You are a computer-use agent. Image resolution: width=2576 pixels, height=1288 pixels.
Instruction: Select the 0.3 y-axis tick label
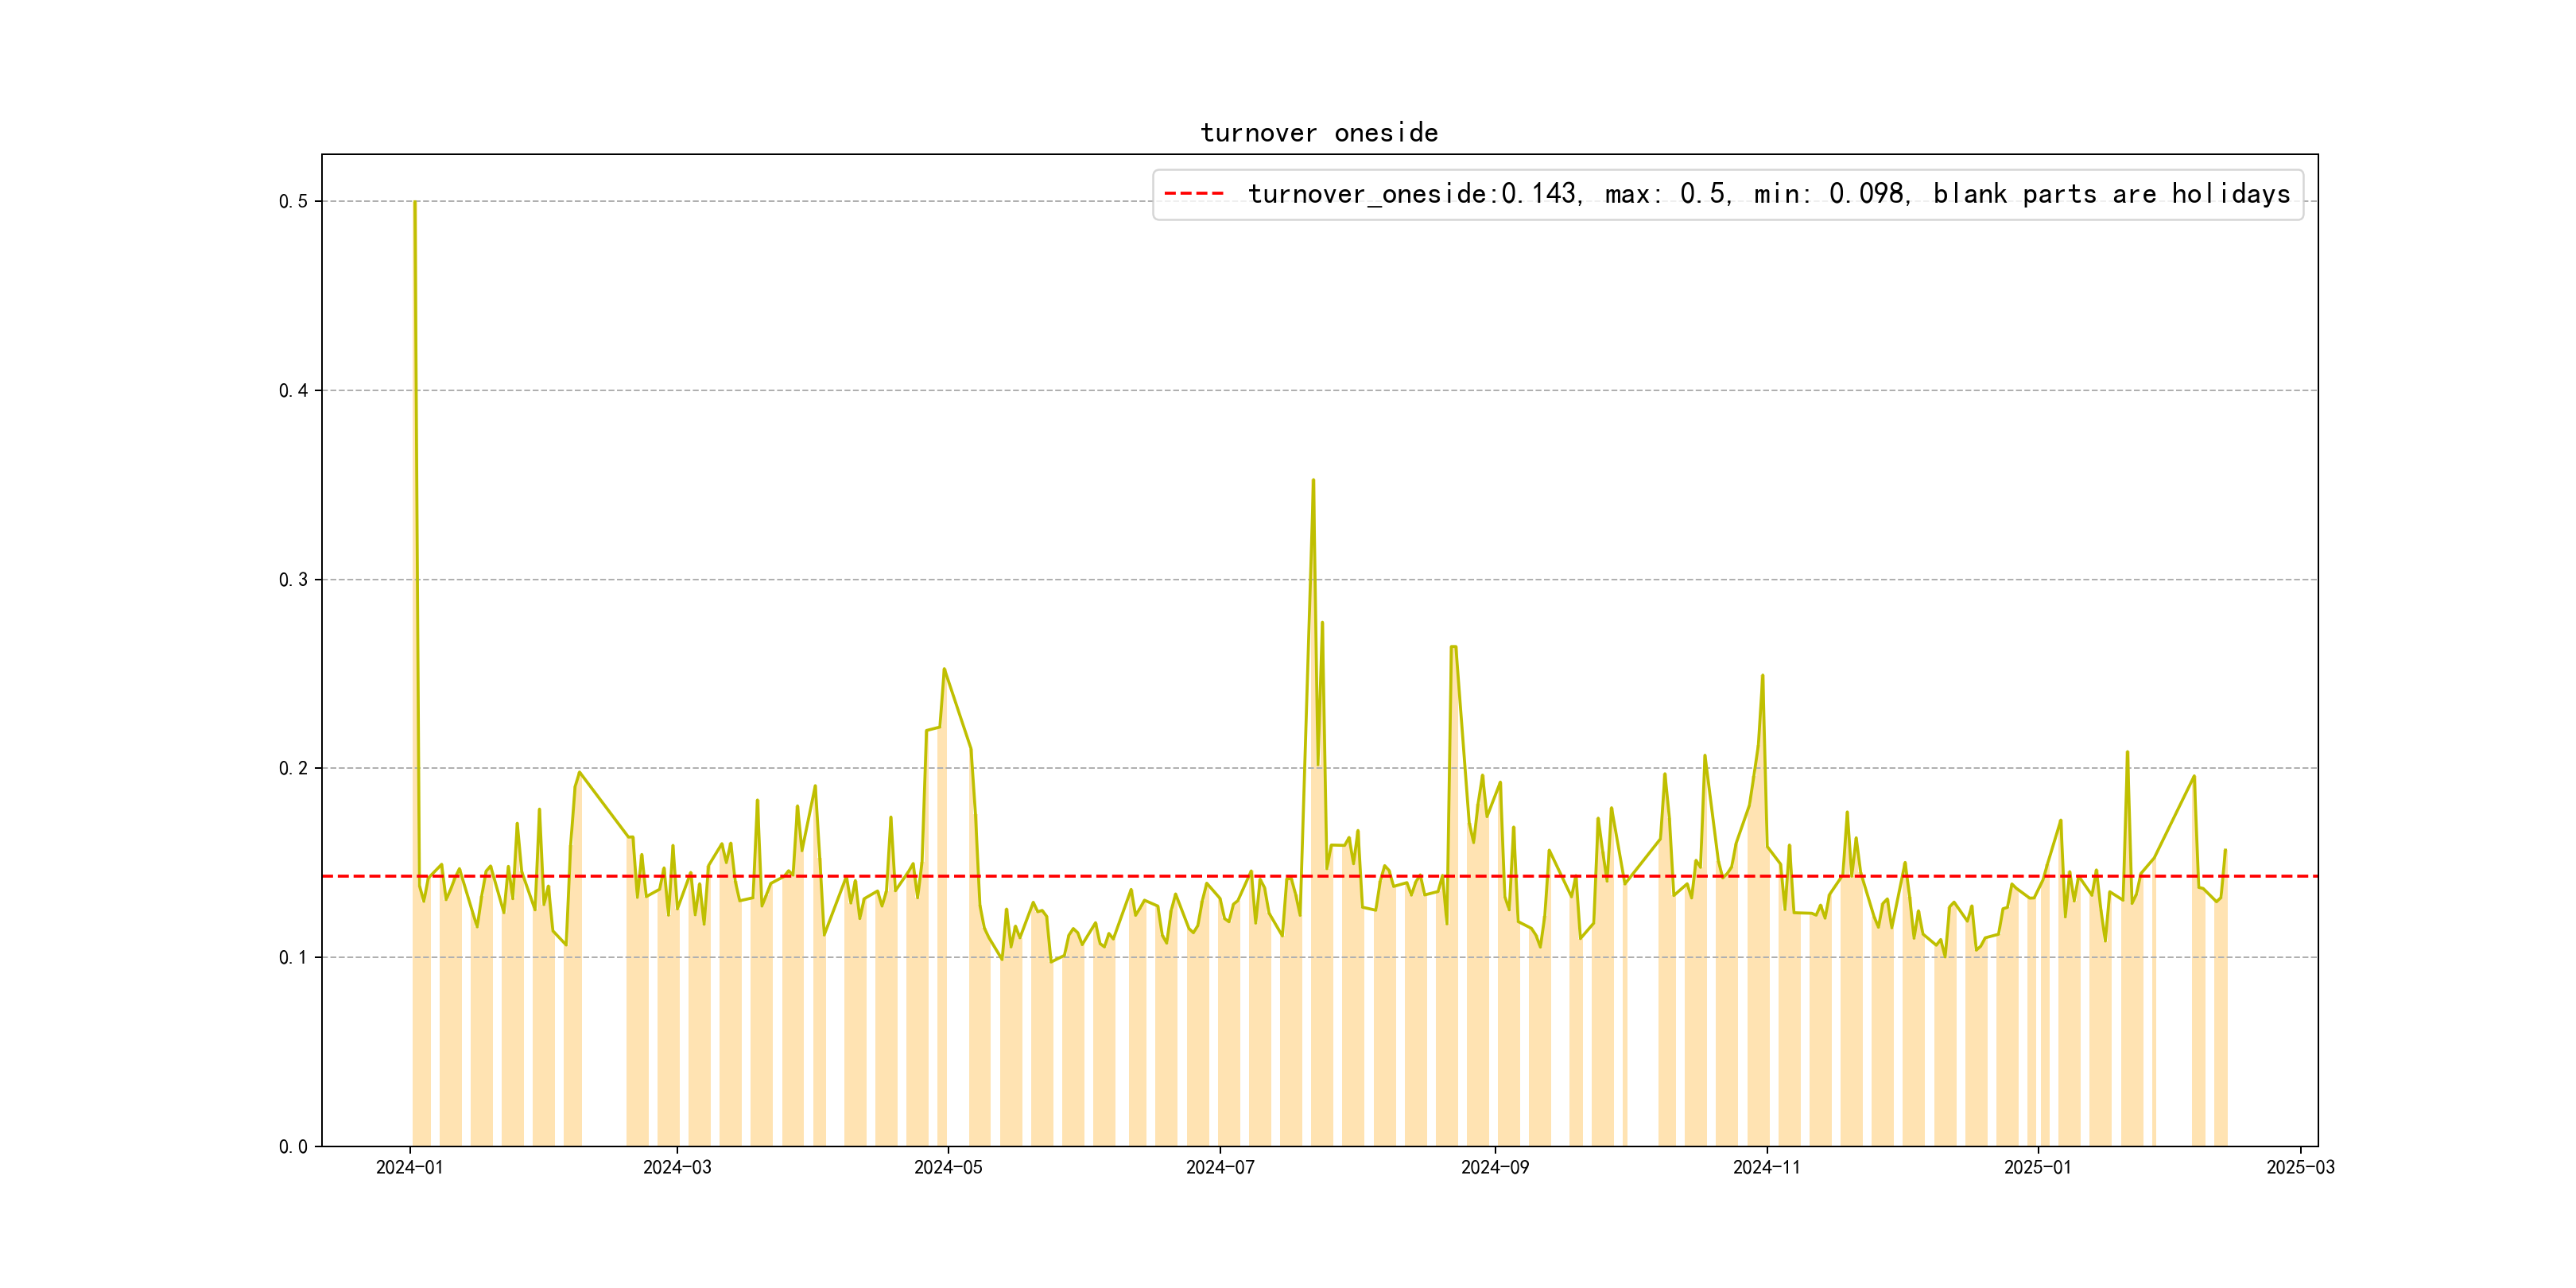click(293, 580)
